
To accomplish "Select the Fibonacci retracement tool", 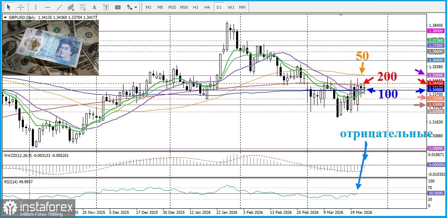I will coord(82,7).
